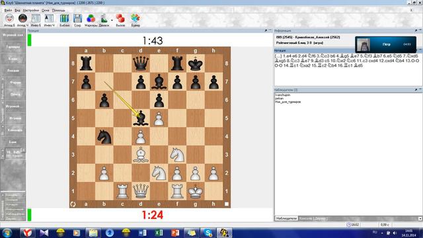Open Yandex browser from the taskbar
The height and width of the screenshot is (238, 423).
[27, 233]
